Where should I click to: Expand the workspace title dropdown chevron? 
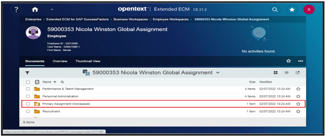click(x=218, y=73)
